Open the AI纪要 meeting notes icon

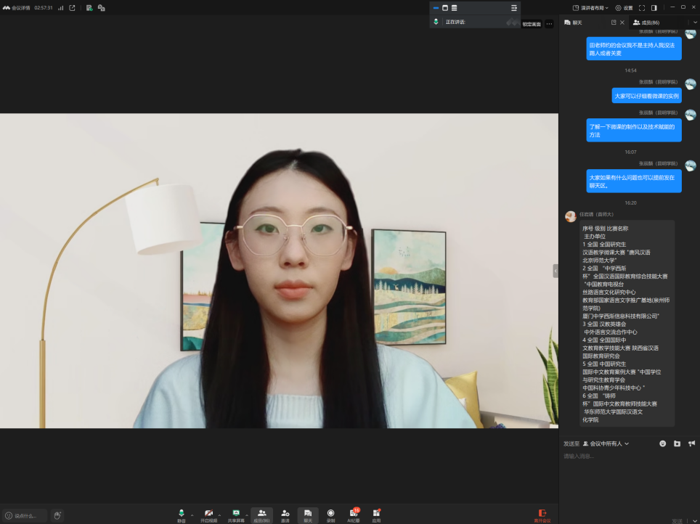354,513
